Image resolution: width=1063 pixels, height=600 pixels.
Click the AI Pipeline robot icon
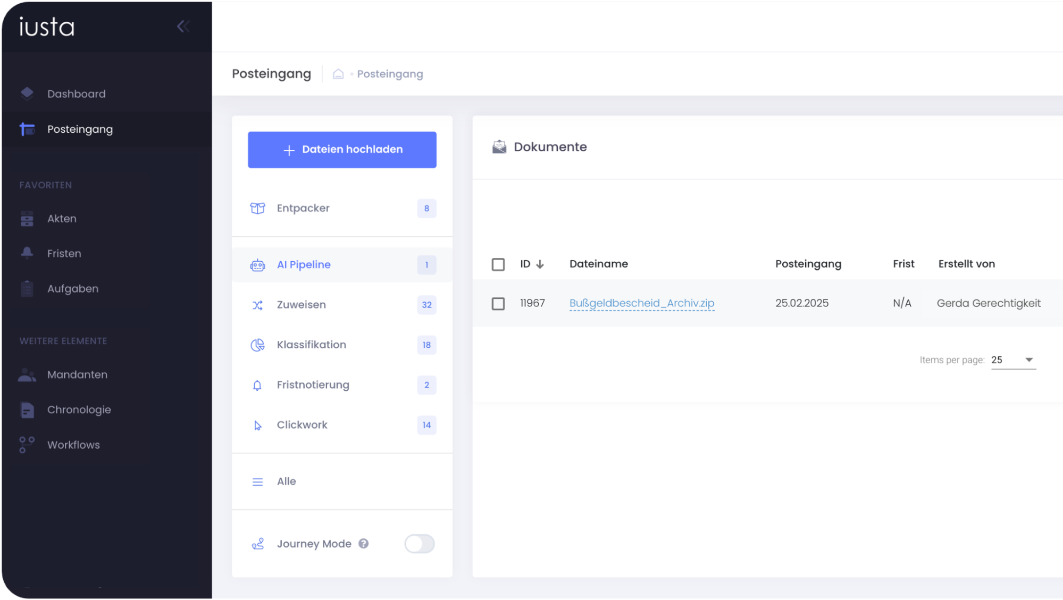coord(257,265)
